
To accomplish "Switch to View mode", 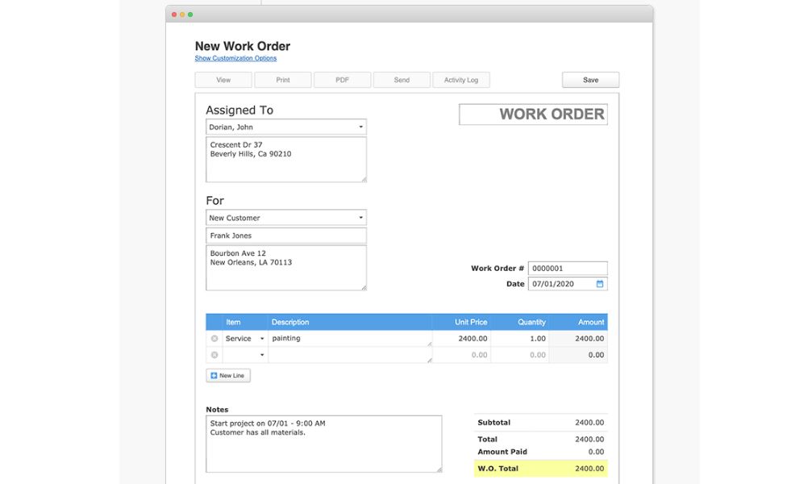I will point(223,79).
